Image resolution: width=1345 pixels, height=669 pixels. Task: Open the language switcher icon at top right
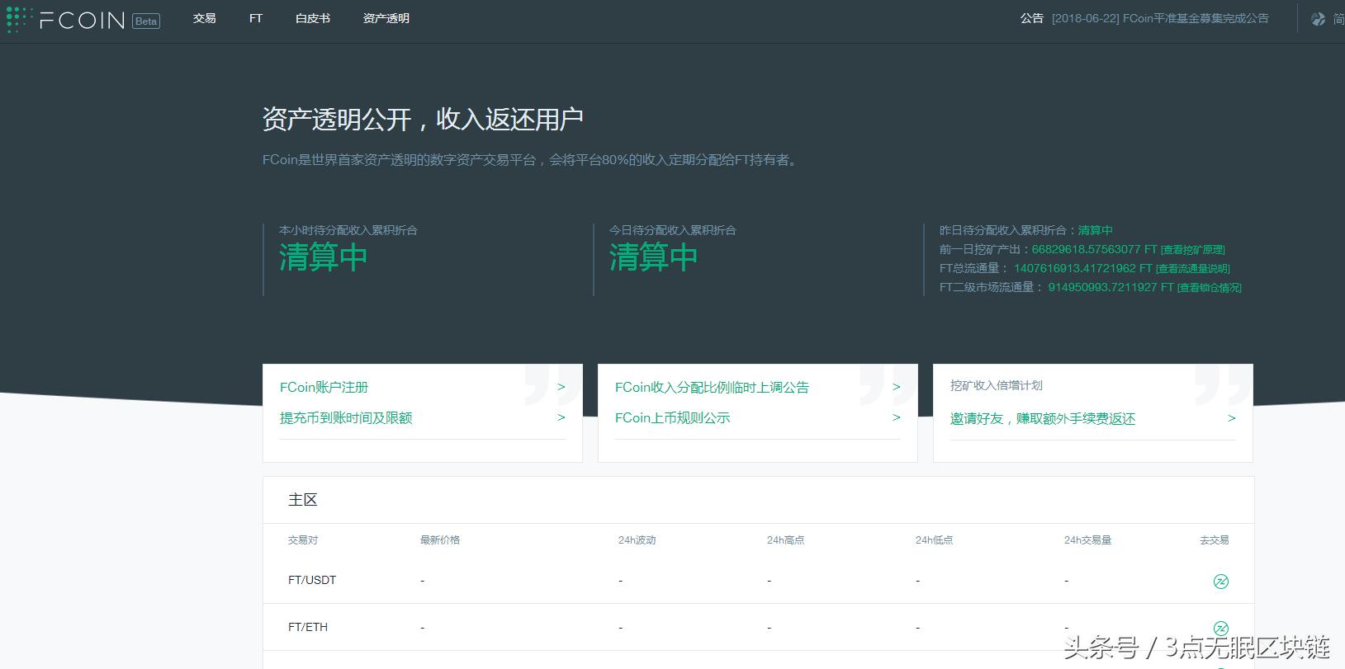1318,19
